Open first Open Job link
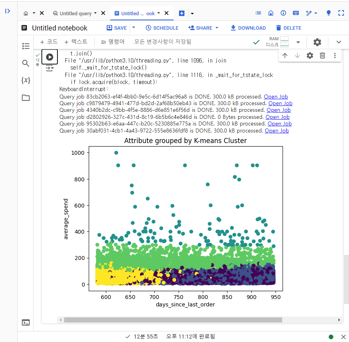The height and width of the screenshot is (342, 349). [x=276, y=97]
